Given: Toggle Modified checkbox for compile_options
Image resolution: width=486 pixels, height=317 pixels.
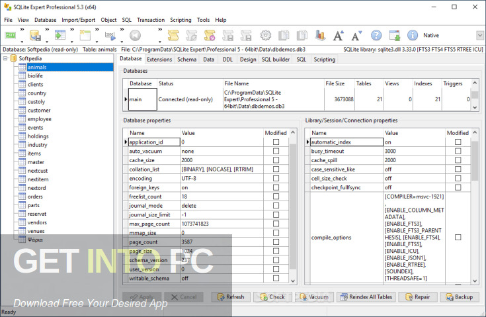Looking at the screenshot, I should click(x=458, y=238).
